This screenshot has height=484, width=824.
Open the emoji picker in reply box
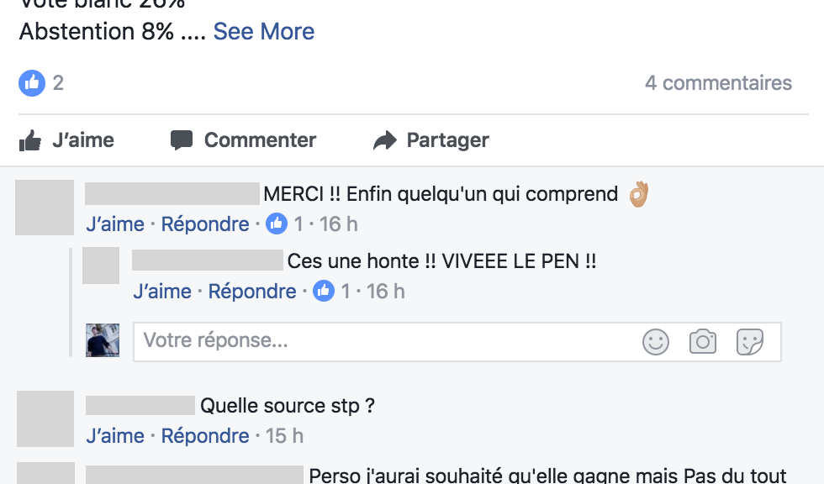(x=656, y=341)
